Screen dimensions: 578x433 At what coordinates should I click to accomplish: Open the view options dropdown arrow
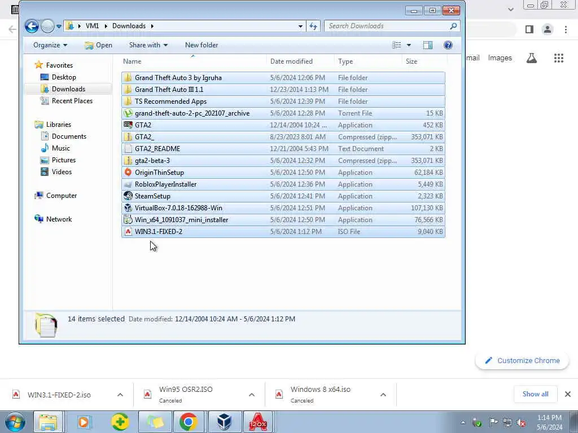pyautogui.click(x=409, y=45)
